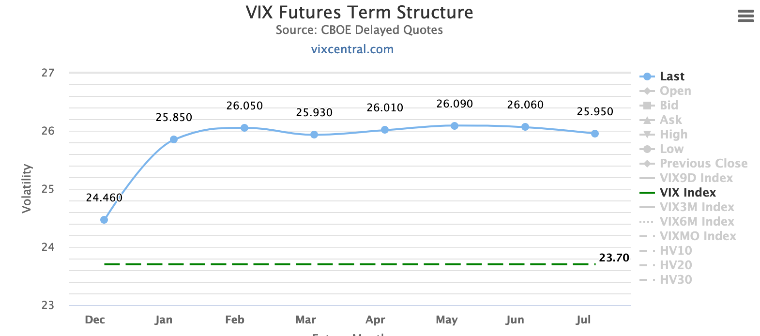The image size is (760, 336).
Task: Enable the VIX6M Index dotted line
Action: coord(697,222)
